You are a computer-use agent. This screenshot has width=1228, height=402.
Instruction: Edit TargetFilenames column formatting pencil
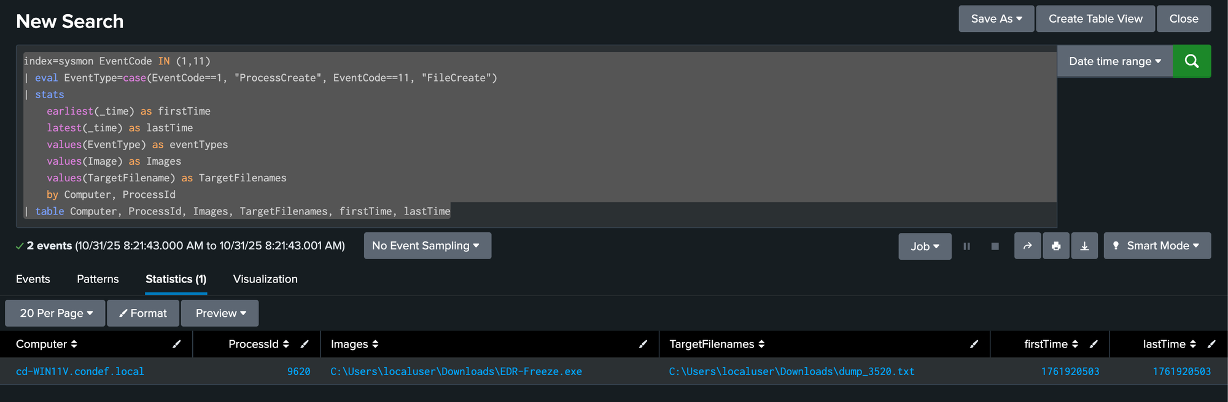[974, 344]
